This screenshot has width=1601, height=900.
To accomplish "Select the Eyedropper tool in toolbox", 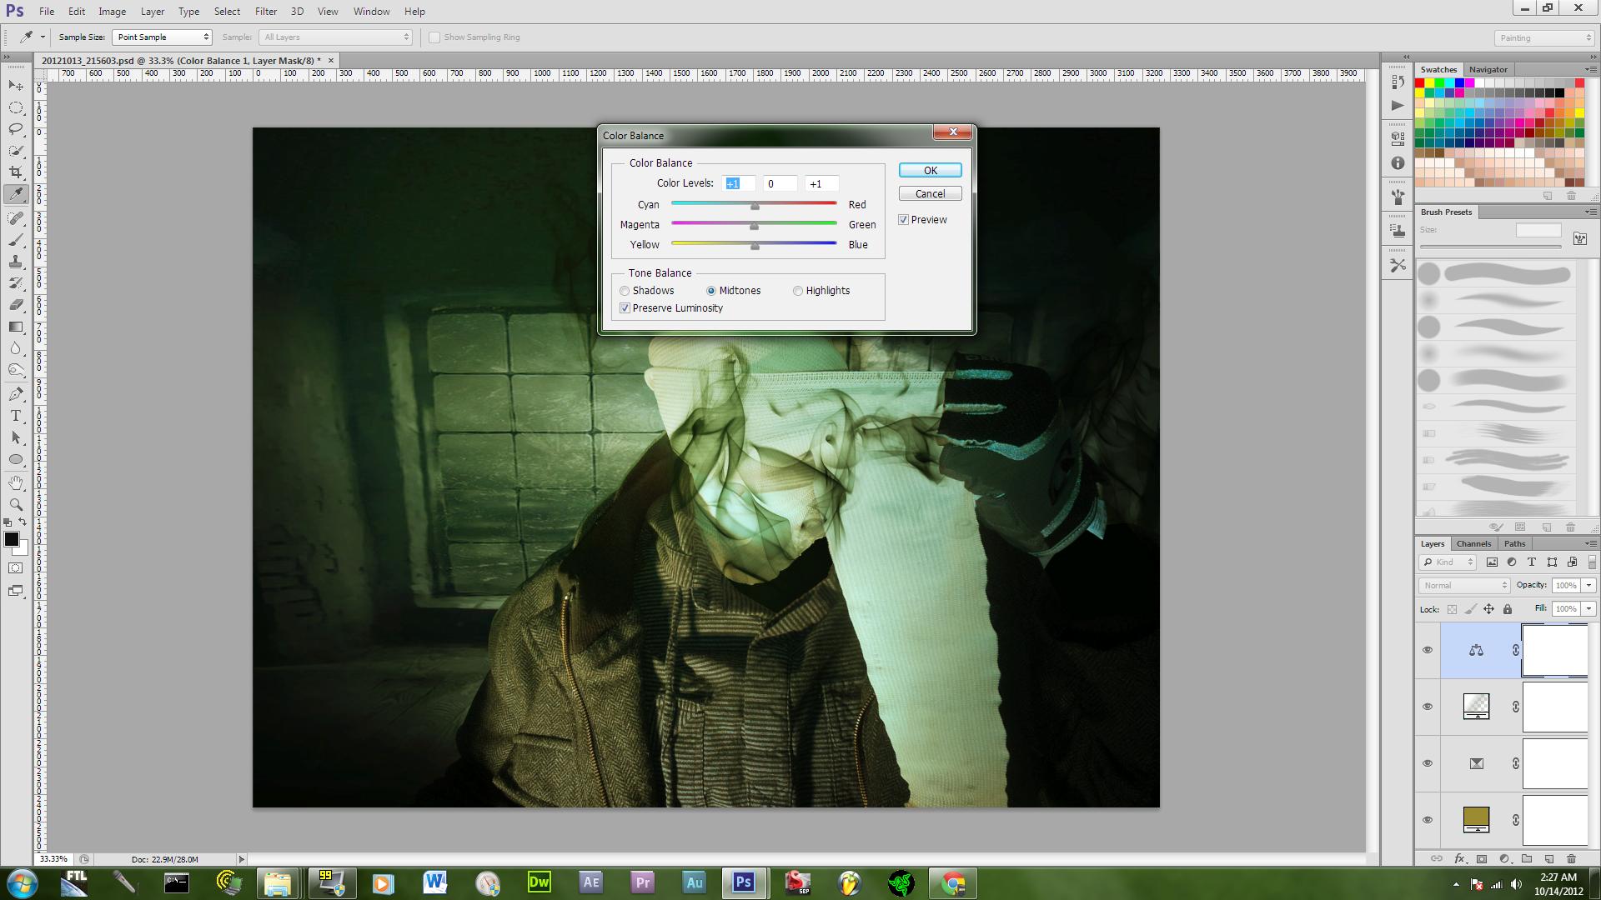I will (16, 194).
